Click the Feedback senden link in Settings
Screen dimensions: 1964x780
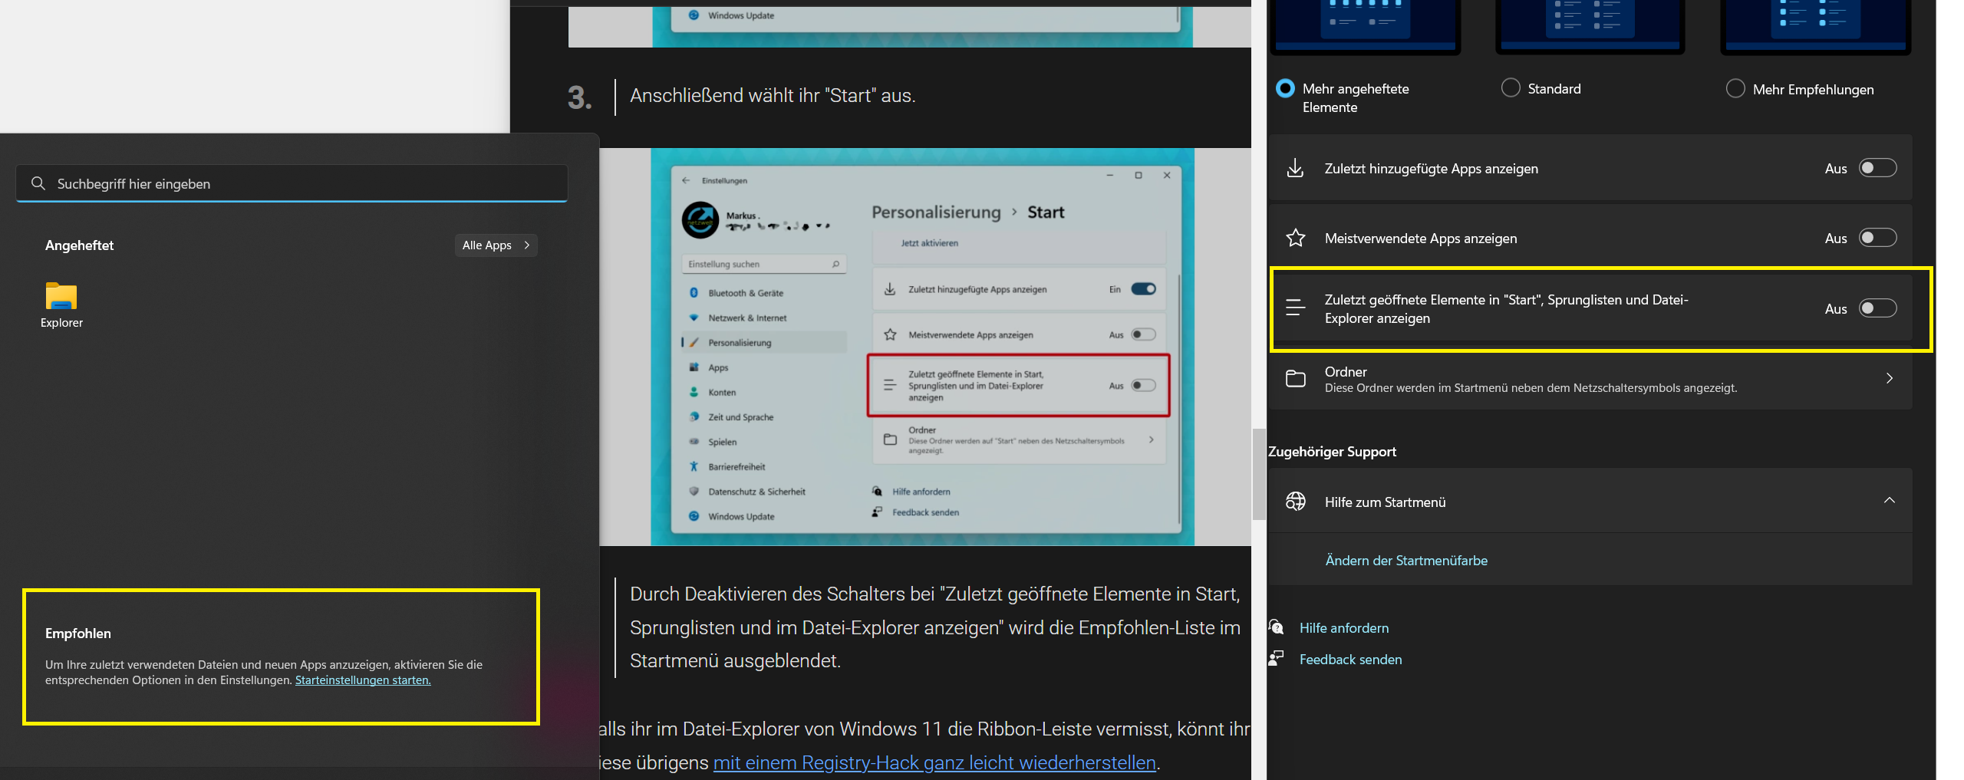tap(1350, 660)
